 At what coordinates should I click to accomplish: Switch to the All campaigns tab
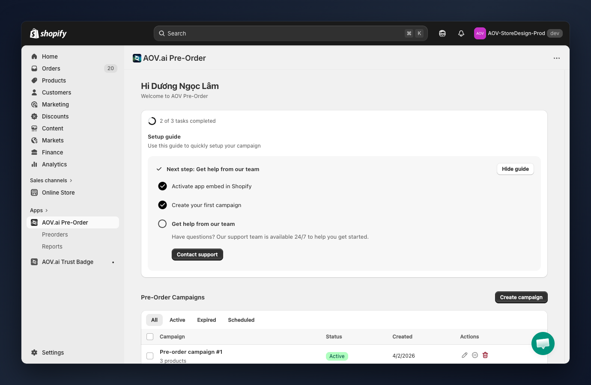(154, 320)
